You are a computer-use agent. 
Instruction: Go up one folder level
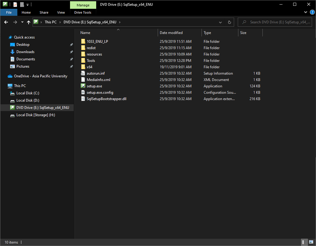(x=29, y=22)
